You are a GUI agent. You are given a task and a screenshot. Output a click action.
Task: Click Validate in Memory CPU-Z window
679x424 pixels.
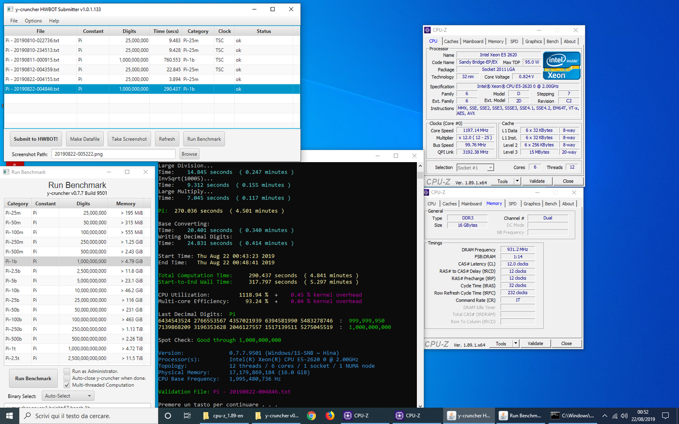point(535,344)
